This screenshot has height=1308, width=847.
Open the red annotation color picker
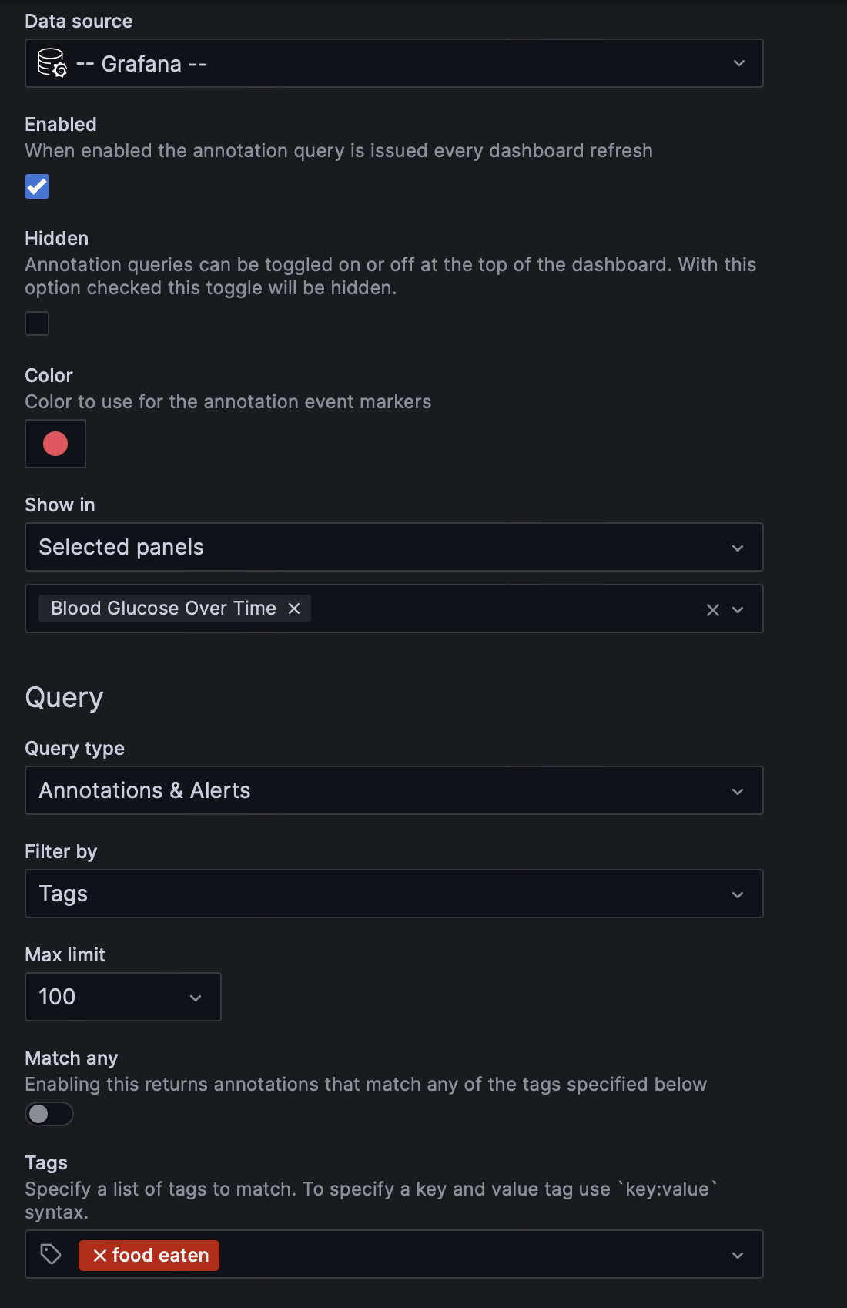point(55,444)
